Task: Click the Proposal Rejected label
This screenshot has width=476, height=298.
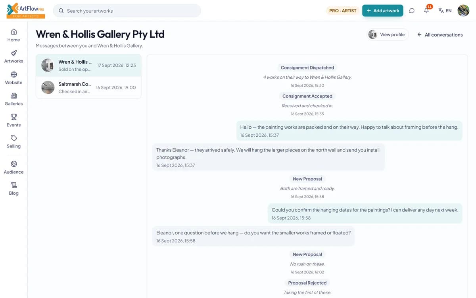Action: 307,283
